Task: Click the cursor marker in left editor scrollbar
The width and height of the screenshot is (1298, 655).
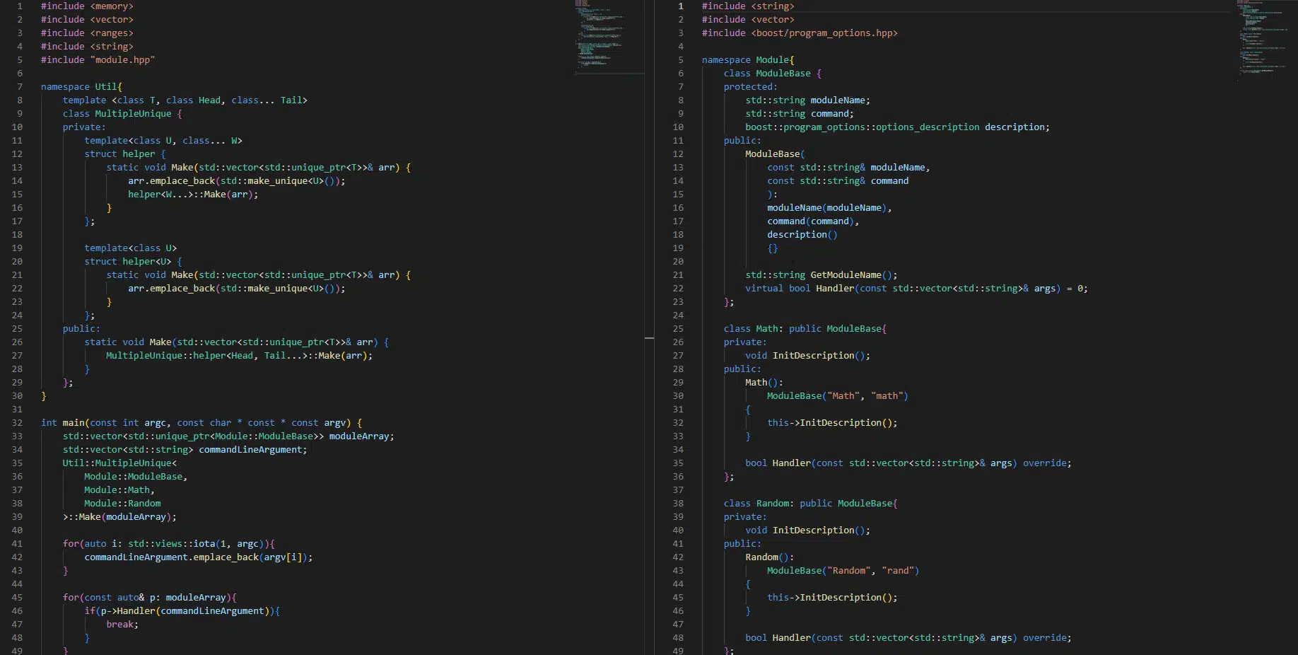Action: click(649, 339)
